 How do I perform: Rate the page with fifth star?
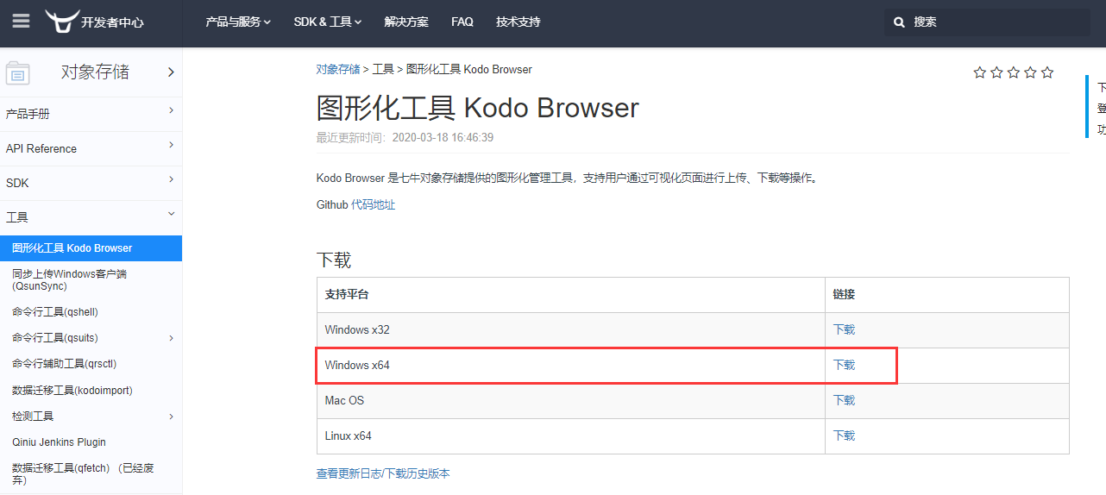point(1046,72)
